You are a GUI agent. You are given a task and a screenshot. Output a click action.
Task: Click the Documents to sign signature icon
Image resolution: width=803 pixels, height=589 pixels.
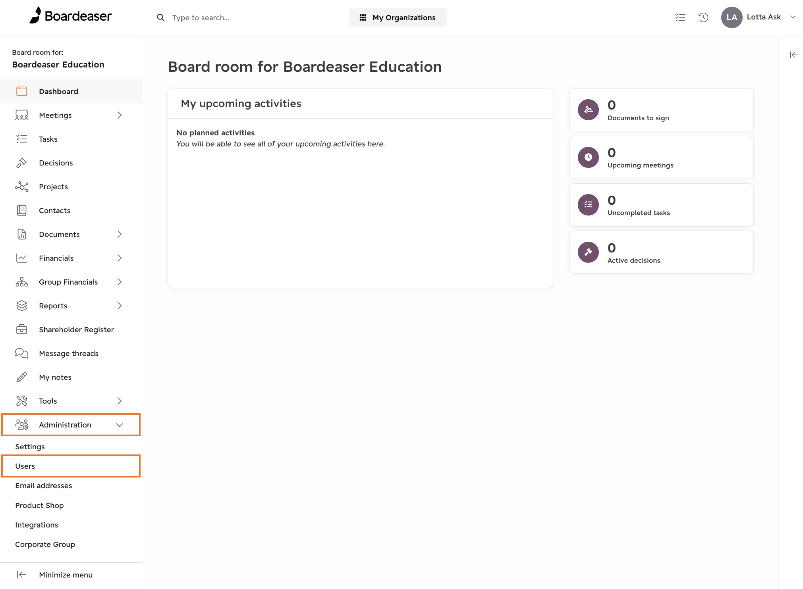588,110
